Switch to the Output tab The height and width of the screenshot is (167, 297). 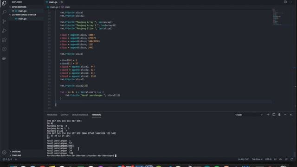coord(65,115)
